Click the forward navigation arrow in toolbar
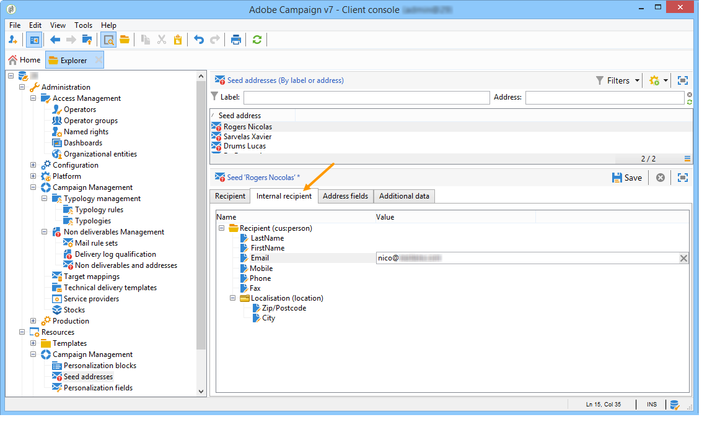The height and width of the screenshot is (438, 720). 71,40
